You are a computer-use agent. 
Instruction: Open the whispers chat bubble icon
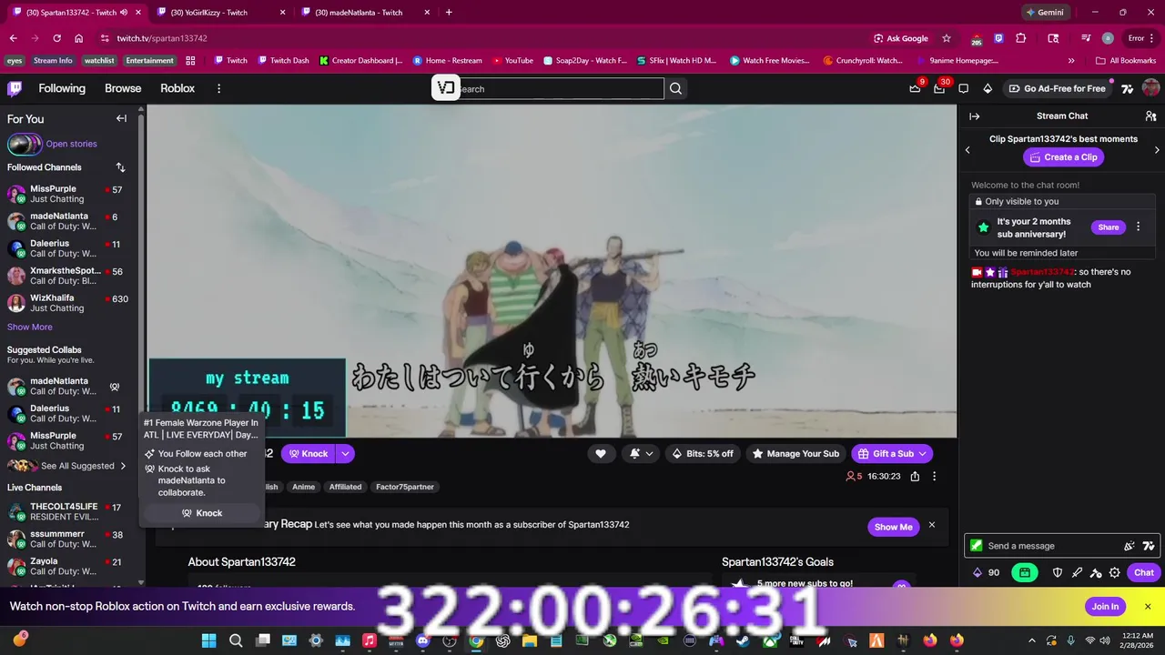[963, 88]
